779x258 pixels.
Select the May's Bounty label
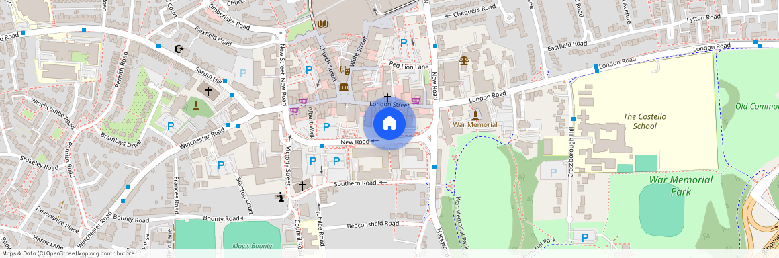coord(253,246)
